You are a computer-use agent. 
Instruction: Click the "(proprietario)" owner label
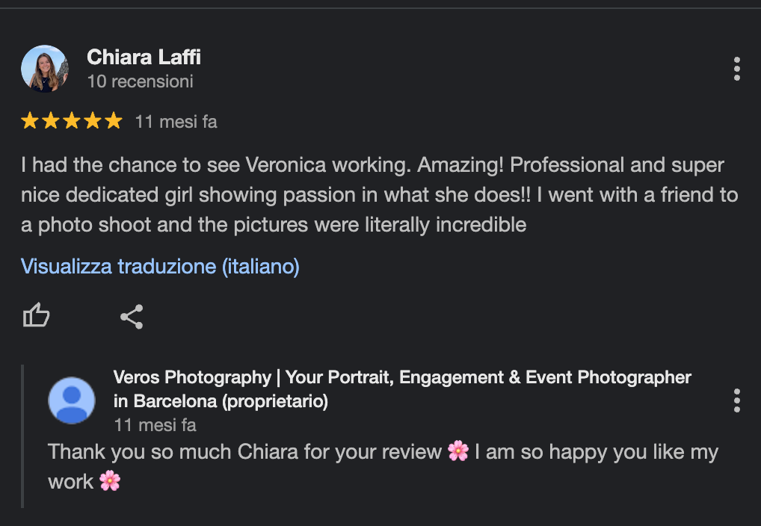point(274,401)
